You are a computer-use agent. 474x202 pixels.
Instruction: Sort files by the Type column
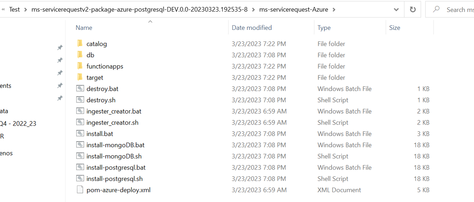pyautogui.click(x=324, y=28)
